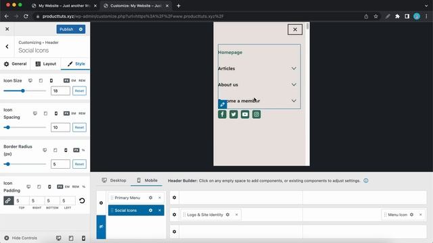Click the Publish button

pyautogui.click(x=66, y=29)
